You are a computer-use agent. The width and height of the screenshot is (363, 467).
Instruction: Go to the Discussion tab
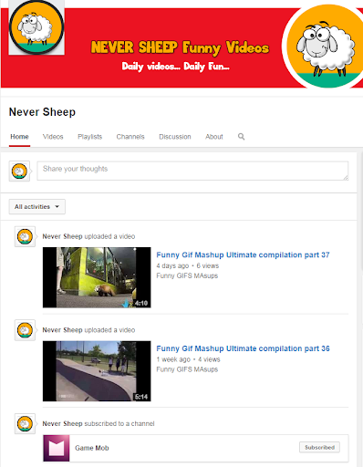click(175, 137)
